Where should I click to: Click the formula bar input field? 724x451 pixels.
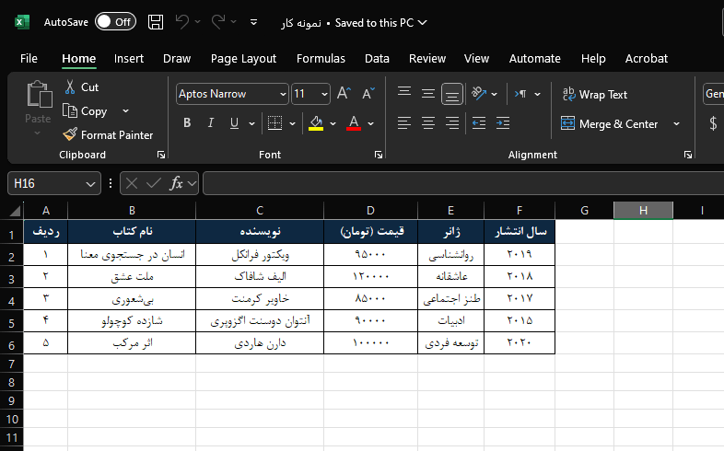coord(463,183)
